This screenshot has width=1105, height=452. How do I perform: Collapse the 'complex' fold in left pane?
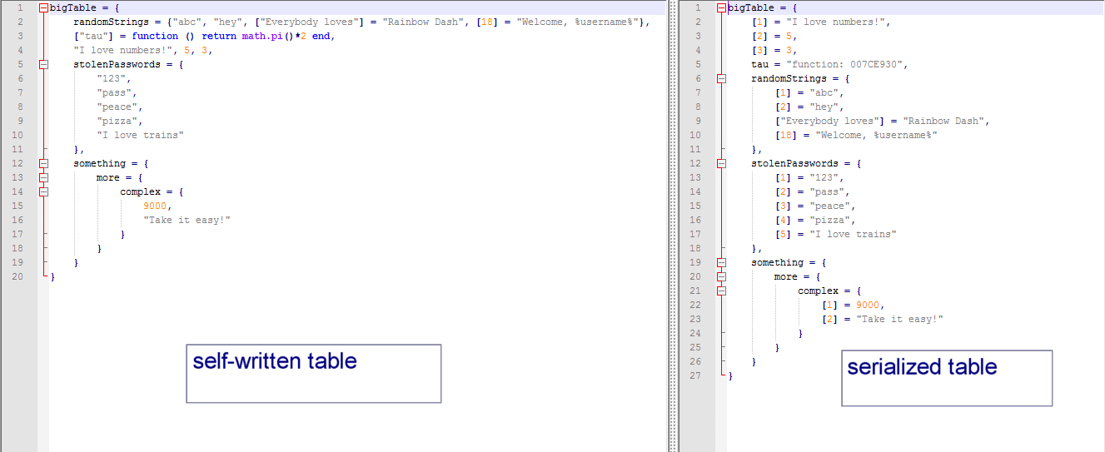pyautogui.click(x=43, y=191)
